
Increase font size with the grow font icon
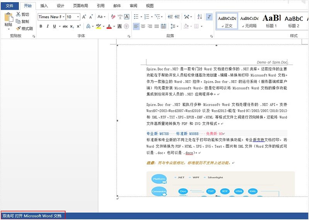pyautogui.click(x=85, y=17)
